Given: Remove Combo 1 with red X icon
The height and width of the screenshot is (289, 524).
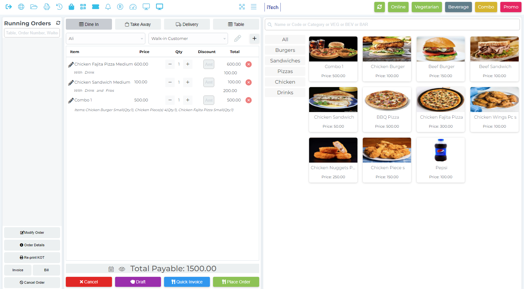Looking at the screenshot, I should (x=249, y=100).
